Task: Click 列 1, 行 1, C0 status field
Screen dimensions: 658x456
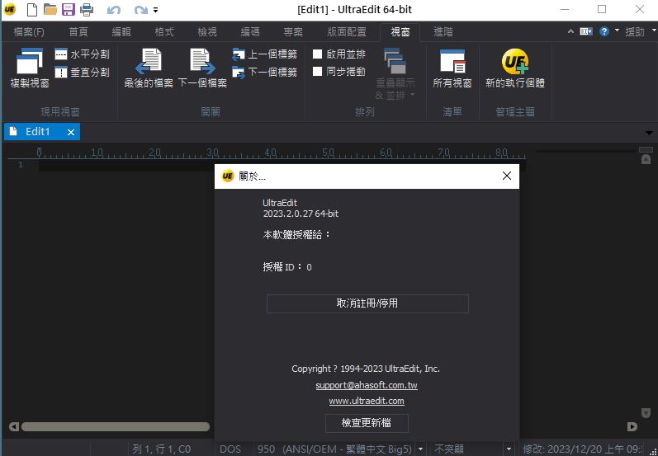Action: pyautogui.click(x=162, y=449)
